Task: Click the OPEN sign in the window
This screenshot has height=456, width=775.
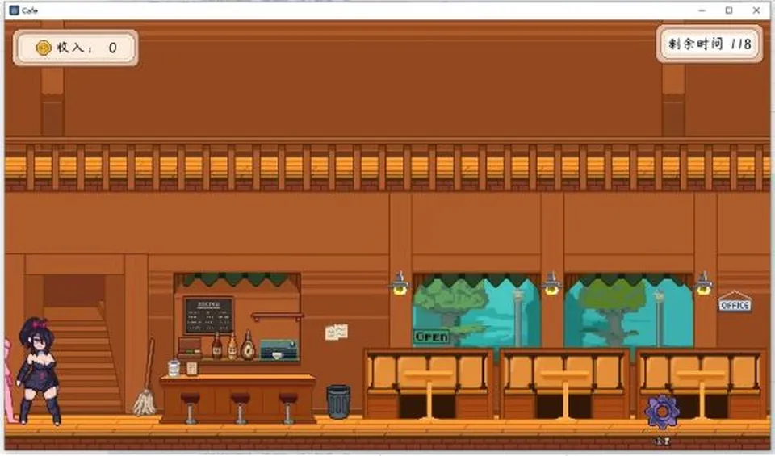Action: click(431, 337)
